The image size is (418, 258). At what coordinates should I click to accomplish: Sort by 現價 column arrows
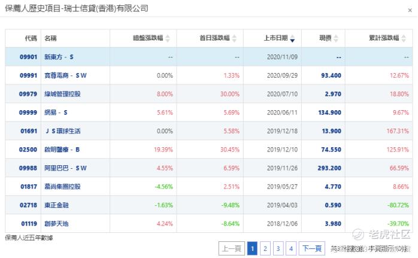pyautogui.click(x=336, y=38)
